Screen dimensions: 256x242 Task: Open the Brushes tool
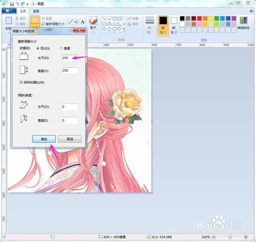93,20
